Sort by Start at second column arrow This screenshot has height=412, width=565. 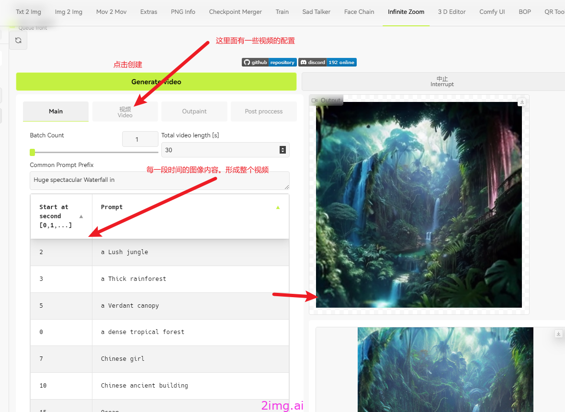[x=81, y=216]
